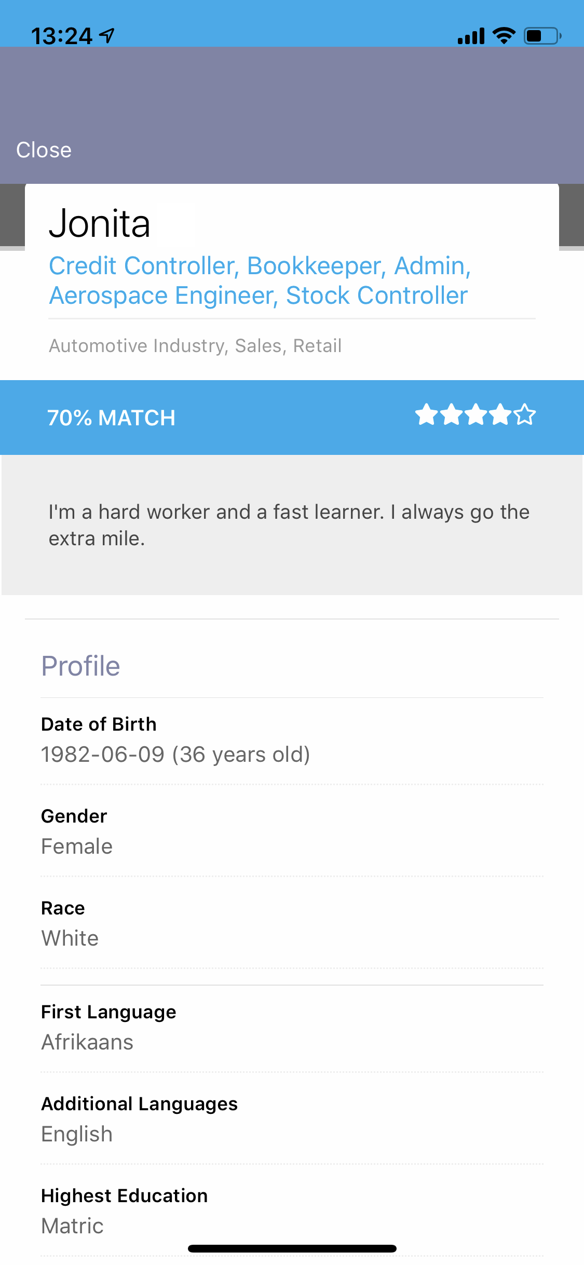584x1265 pixels.
Task: Tap the home indicator bar
Action: [x=292, y=1248]
